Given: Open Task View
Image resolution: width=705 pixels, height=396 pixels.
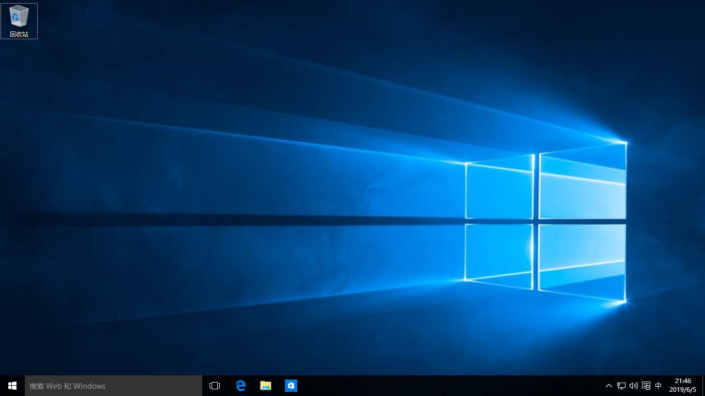Looking at the screenshot, I should click(x=214, y=386).
